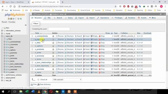This screenshot has height=94, width=168.
Task: Bookmark this page star in address bar
Action: [x=115, y=6]
